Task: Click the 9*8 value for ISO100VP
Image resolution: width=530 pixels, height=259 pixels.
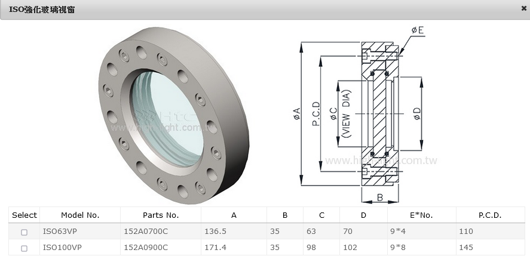Action: click(x=399, y=247)
